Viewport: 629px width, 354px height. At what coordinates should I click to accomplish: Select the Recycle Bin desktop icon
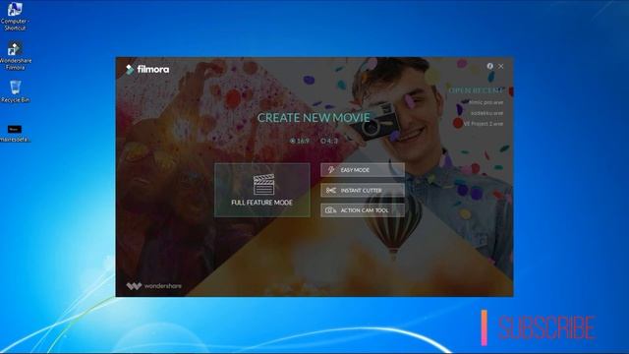[16, 91]
